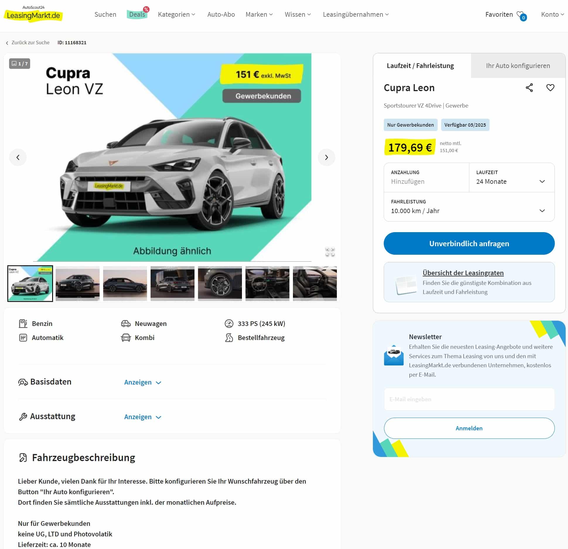The image size is (568, 549).
Task: Switch to Ihr Auto konfigurieren tab
Action: 518,66
